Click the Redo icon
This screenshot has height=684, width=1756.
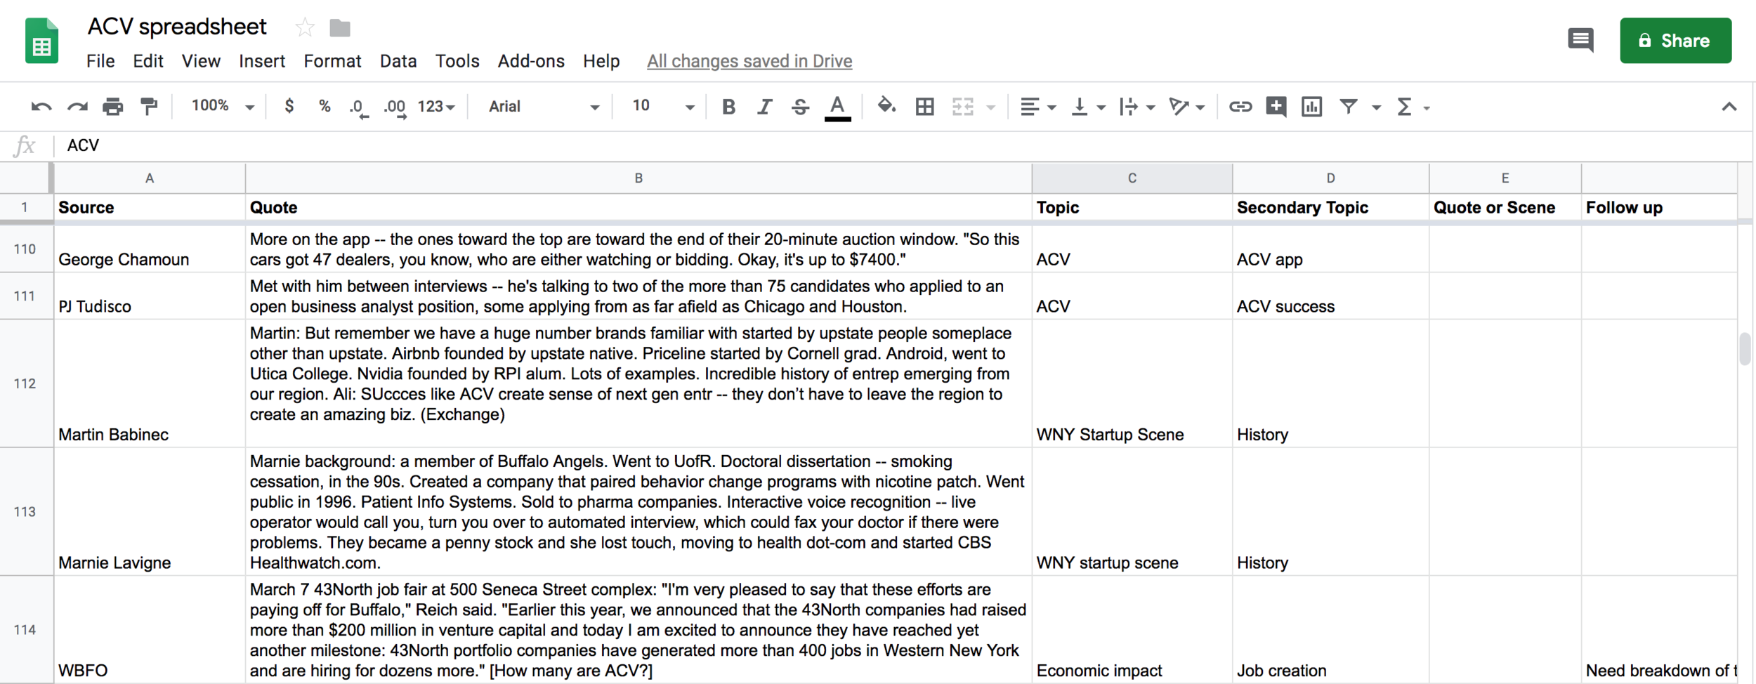click(x=77, y=107)
